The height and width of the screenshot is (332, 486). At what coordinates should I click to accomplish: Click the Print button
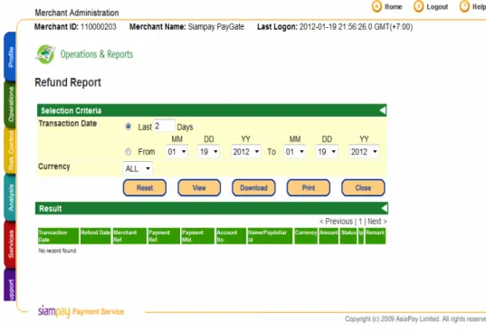click(x=309, y=187)
